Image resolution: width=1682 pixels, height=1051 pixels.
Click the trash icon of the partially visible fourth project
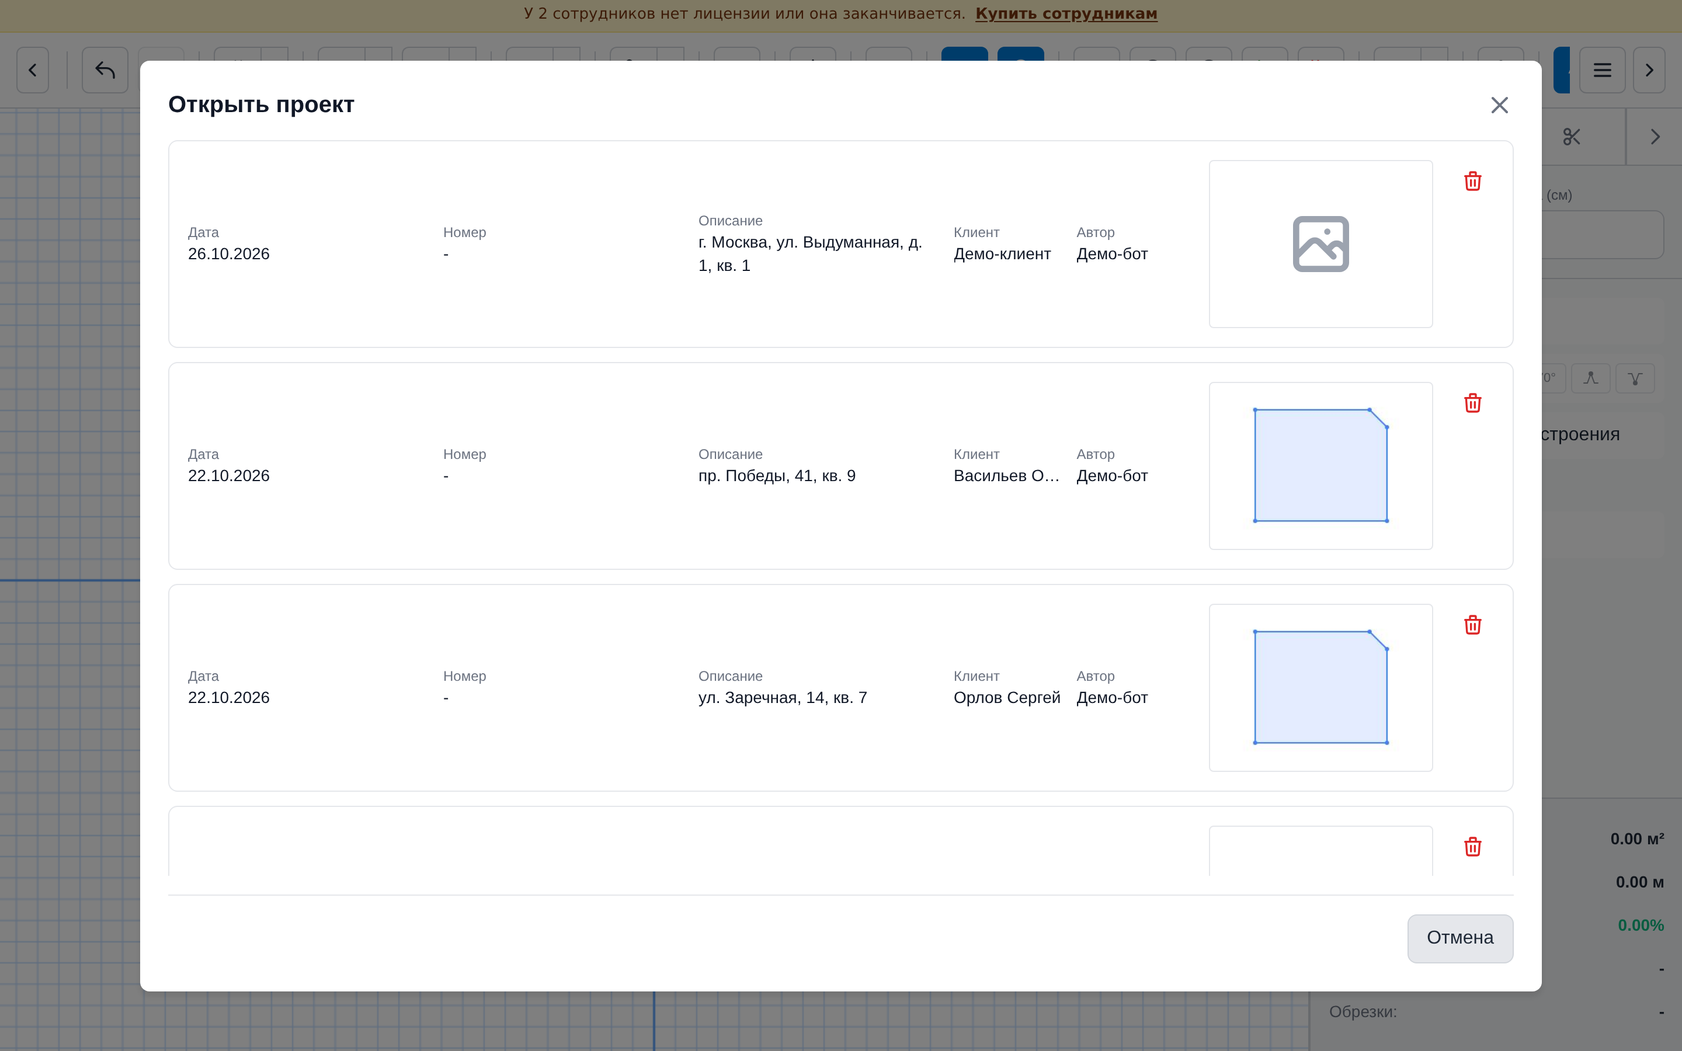coord(1472,847)
